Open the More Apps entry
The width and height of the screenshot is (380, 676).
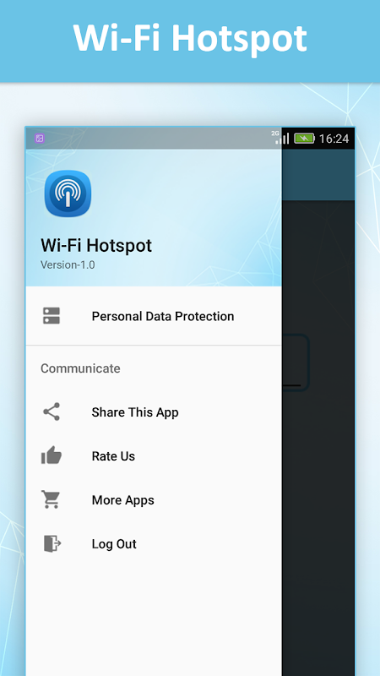coord(154,499)
